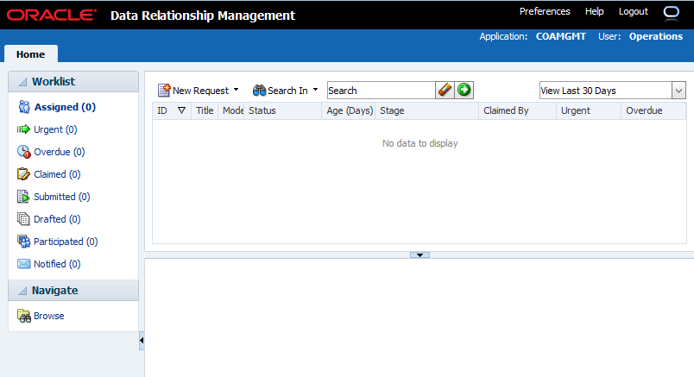694x377 pixels.
Task: Click the Operations user name
Action: click(656, 36)
